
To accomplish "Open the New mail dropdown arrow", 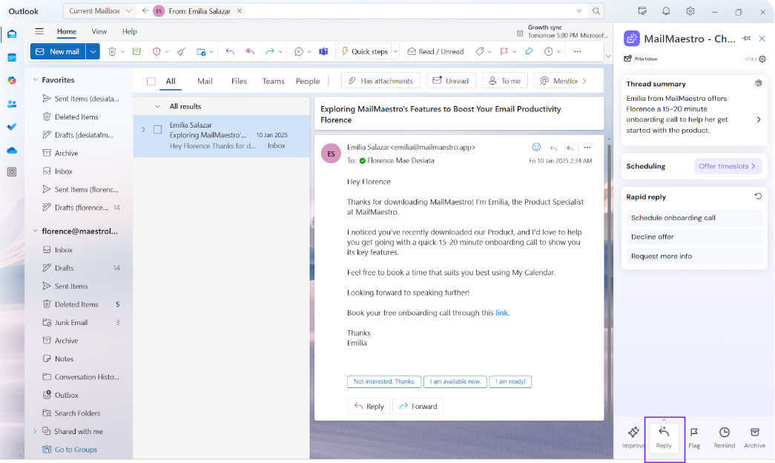I will click(93, 51).
